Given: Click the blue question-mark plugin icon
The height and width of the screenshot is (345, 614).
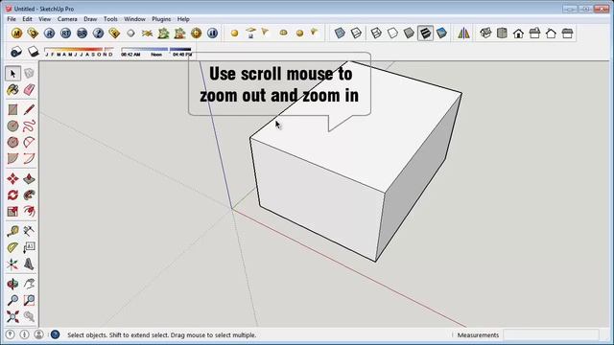Looking at the screenshot, I should point(98,34).
